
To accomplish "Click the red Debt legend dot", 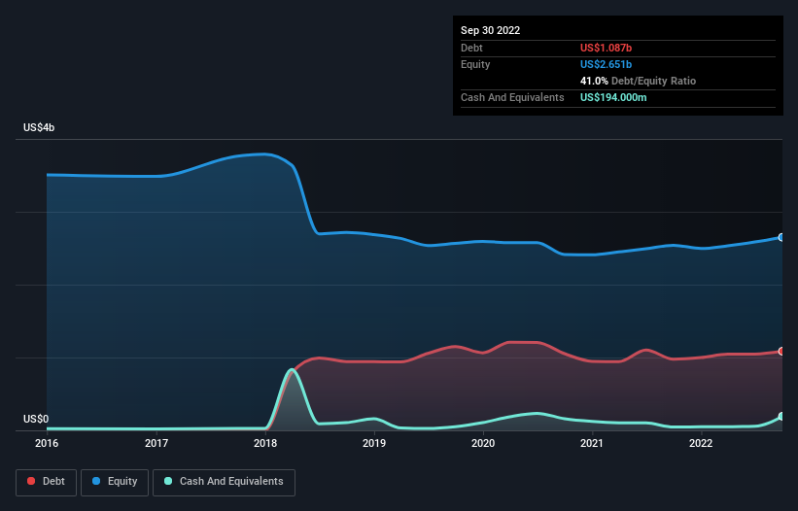I will pyautogui.click(x=31, y=481).
